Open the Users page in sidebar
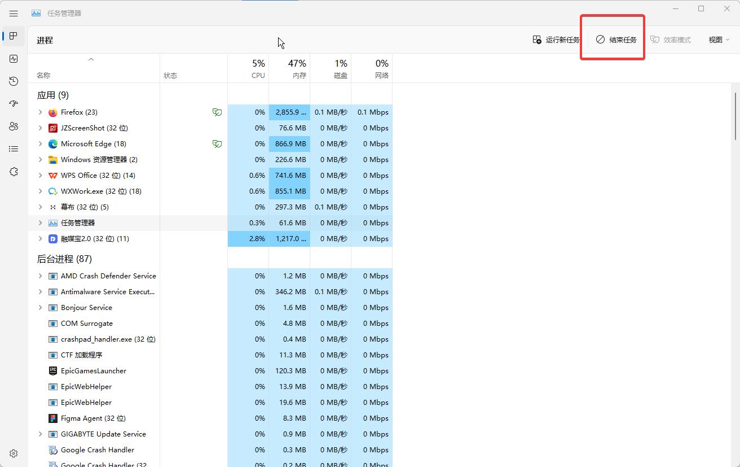Image resolution: width=740 pixels, height=467 pixels. pyautogui.click(x=14, y=126)
